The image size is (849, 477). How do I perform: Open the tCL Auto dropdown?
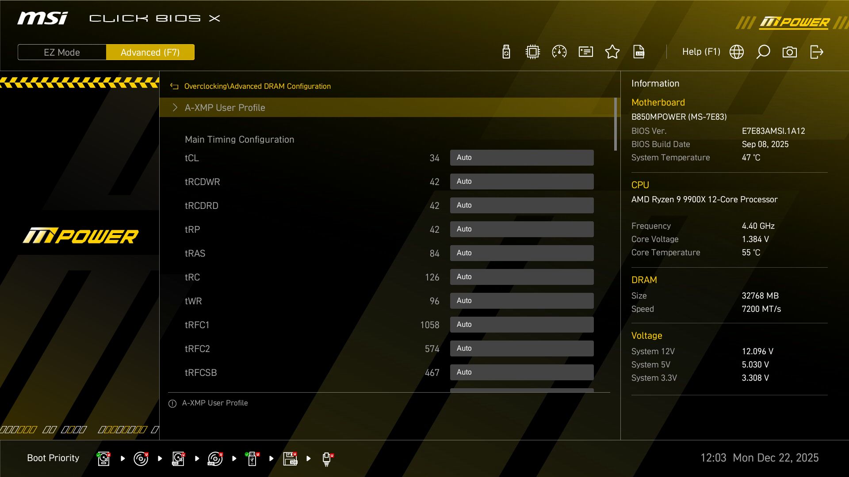[522, 157]
